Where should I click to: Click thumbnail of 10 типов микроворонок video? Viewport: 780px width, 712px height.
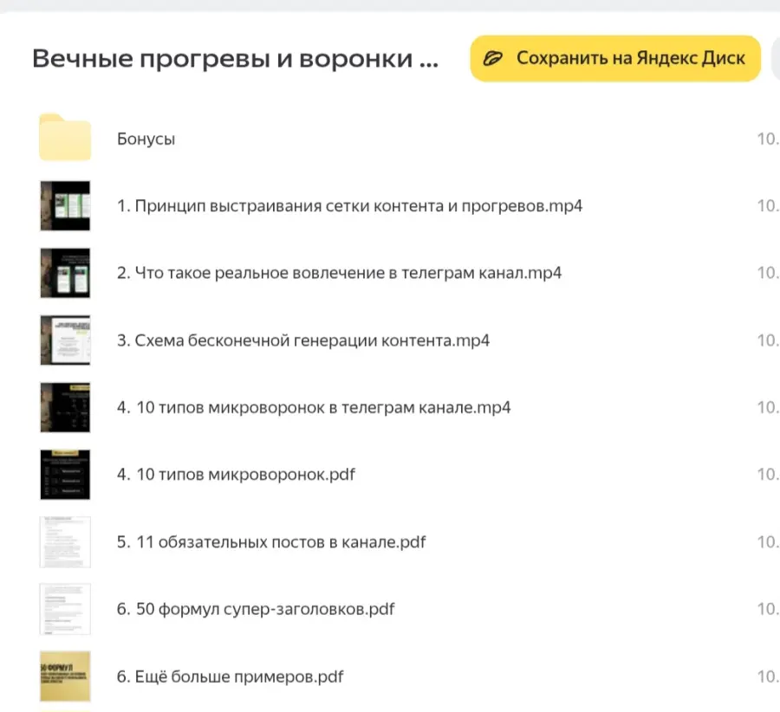(x=65, y=407)
